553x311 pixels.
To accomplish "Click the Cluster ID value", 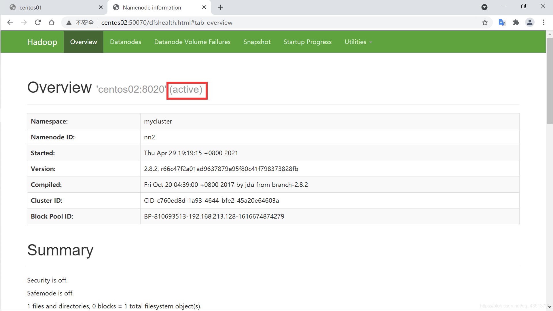I will [x=211, y=201].
